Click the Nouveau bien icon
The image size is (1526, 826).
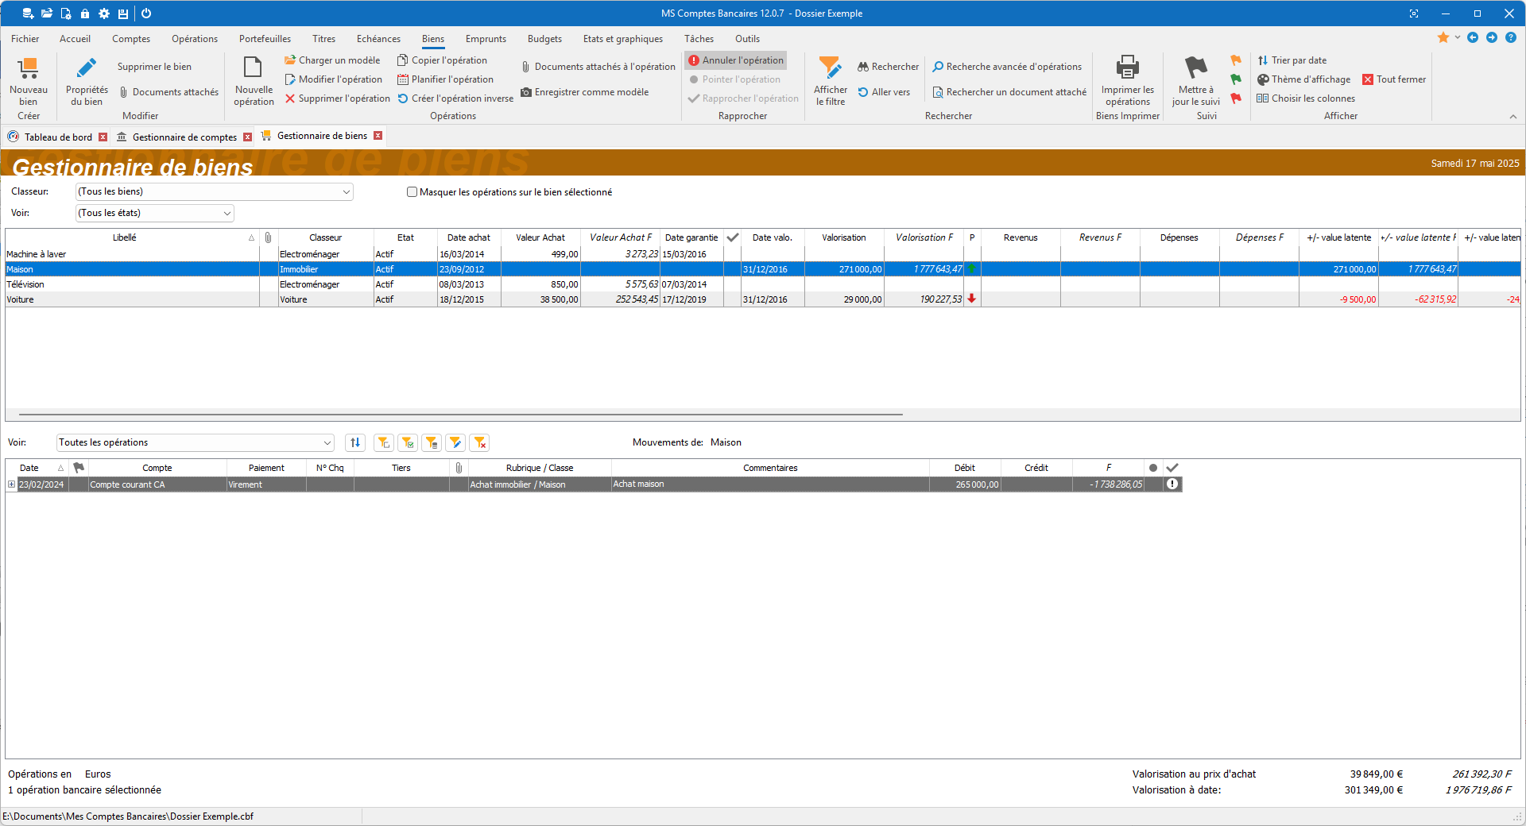tap(29, 69)
